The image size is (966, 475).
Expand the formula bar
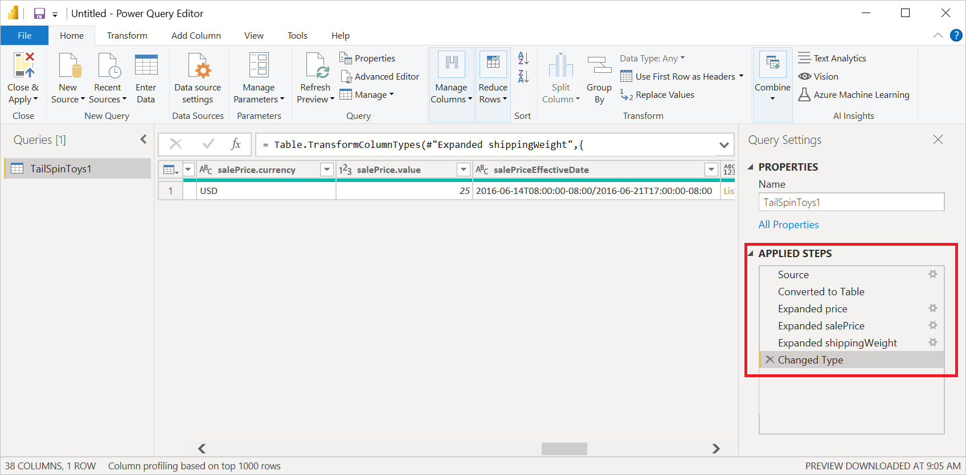coord(724,145)
